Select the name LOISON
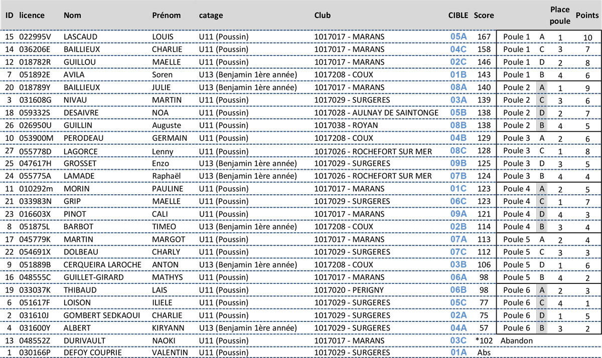The height and width of the screenshot is (358, 602). click(x=77, y=302)
